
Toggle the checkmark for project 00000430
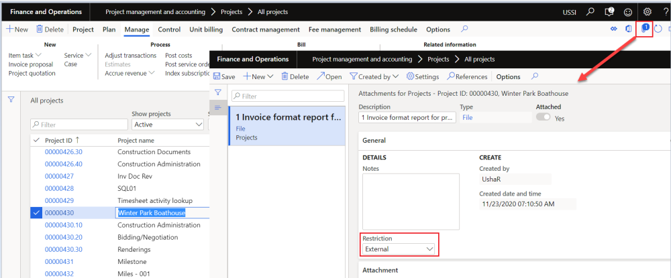click(x=36, y=213)
